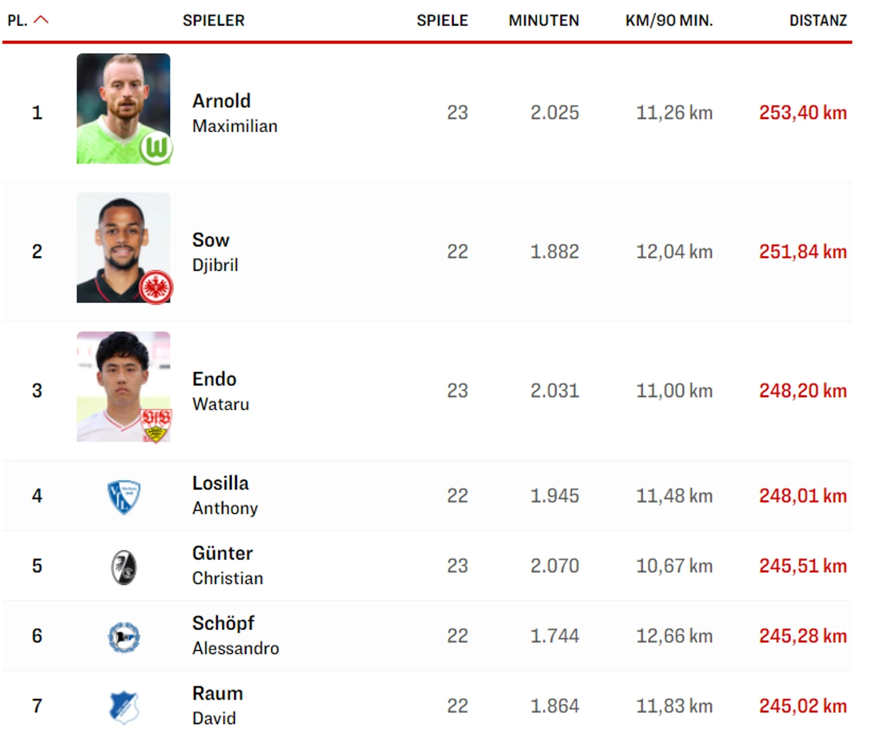Click the TSG Hoffenheim crest icon

(124, 707)
